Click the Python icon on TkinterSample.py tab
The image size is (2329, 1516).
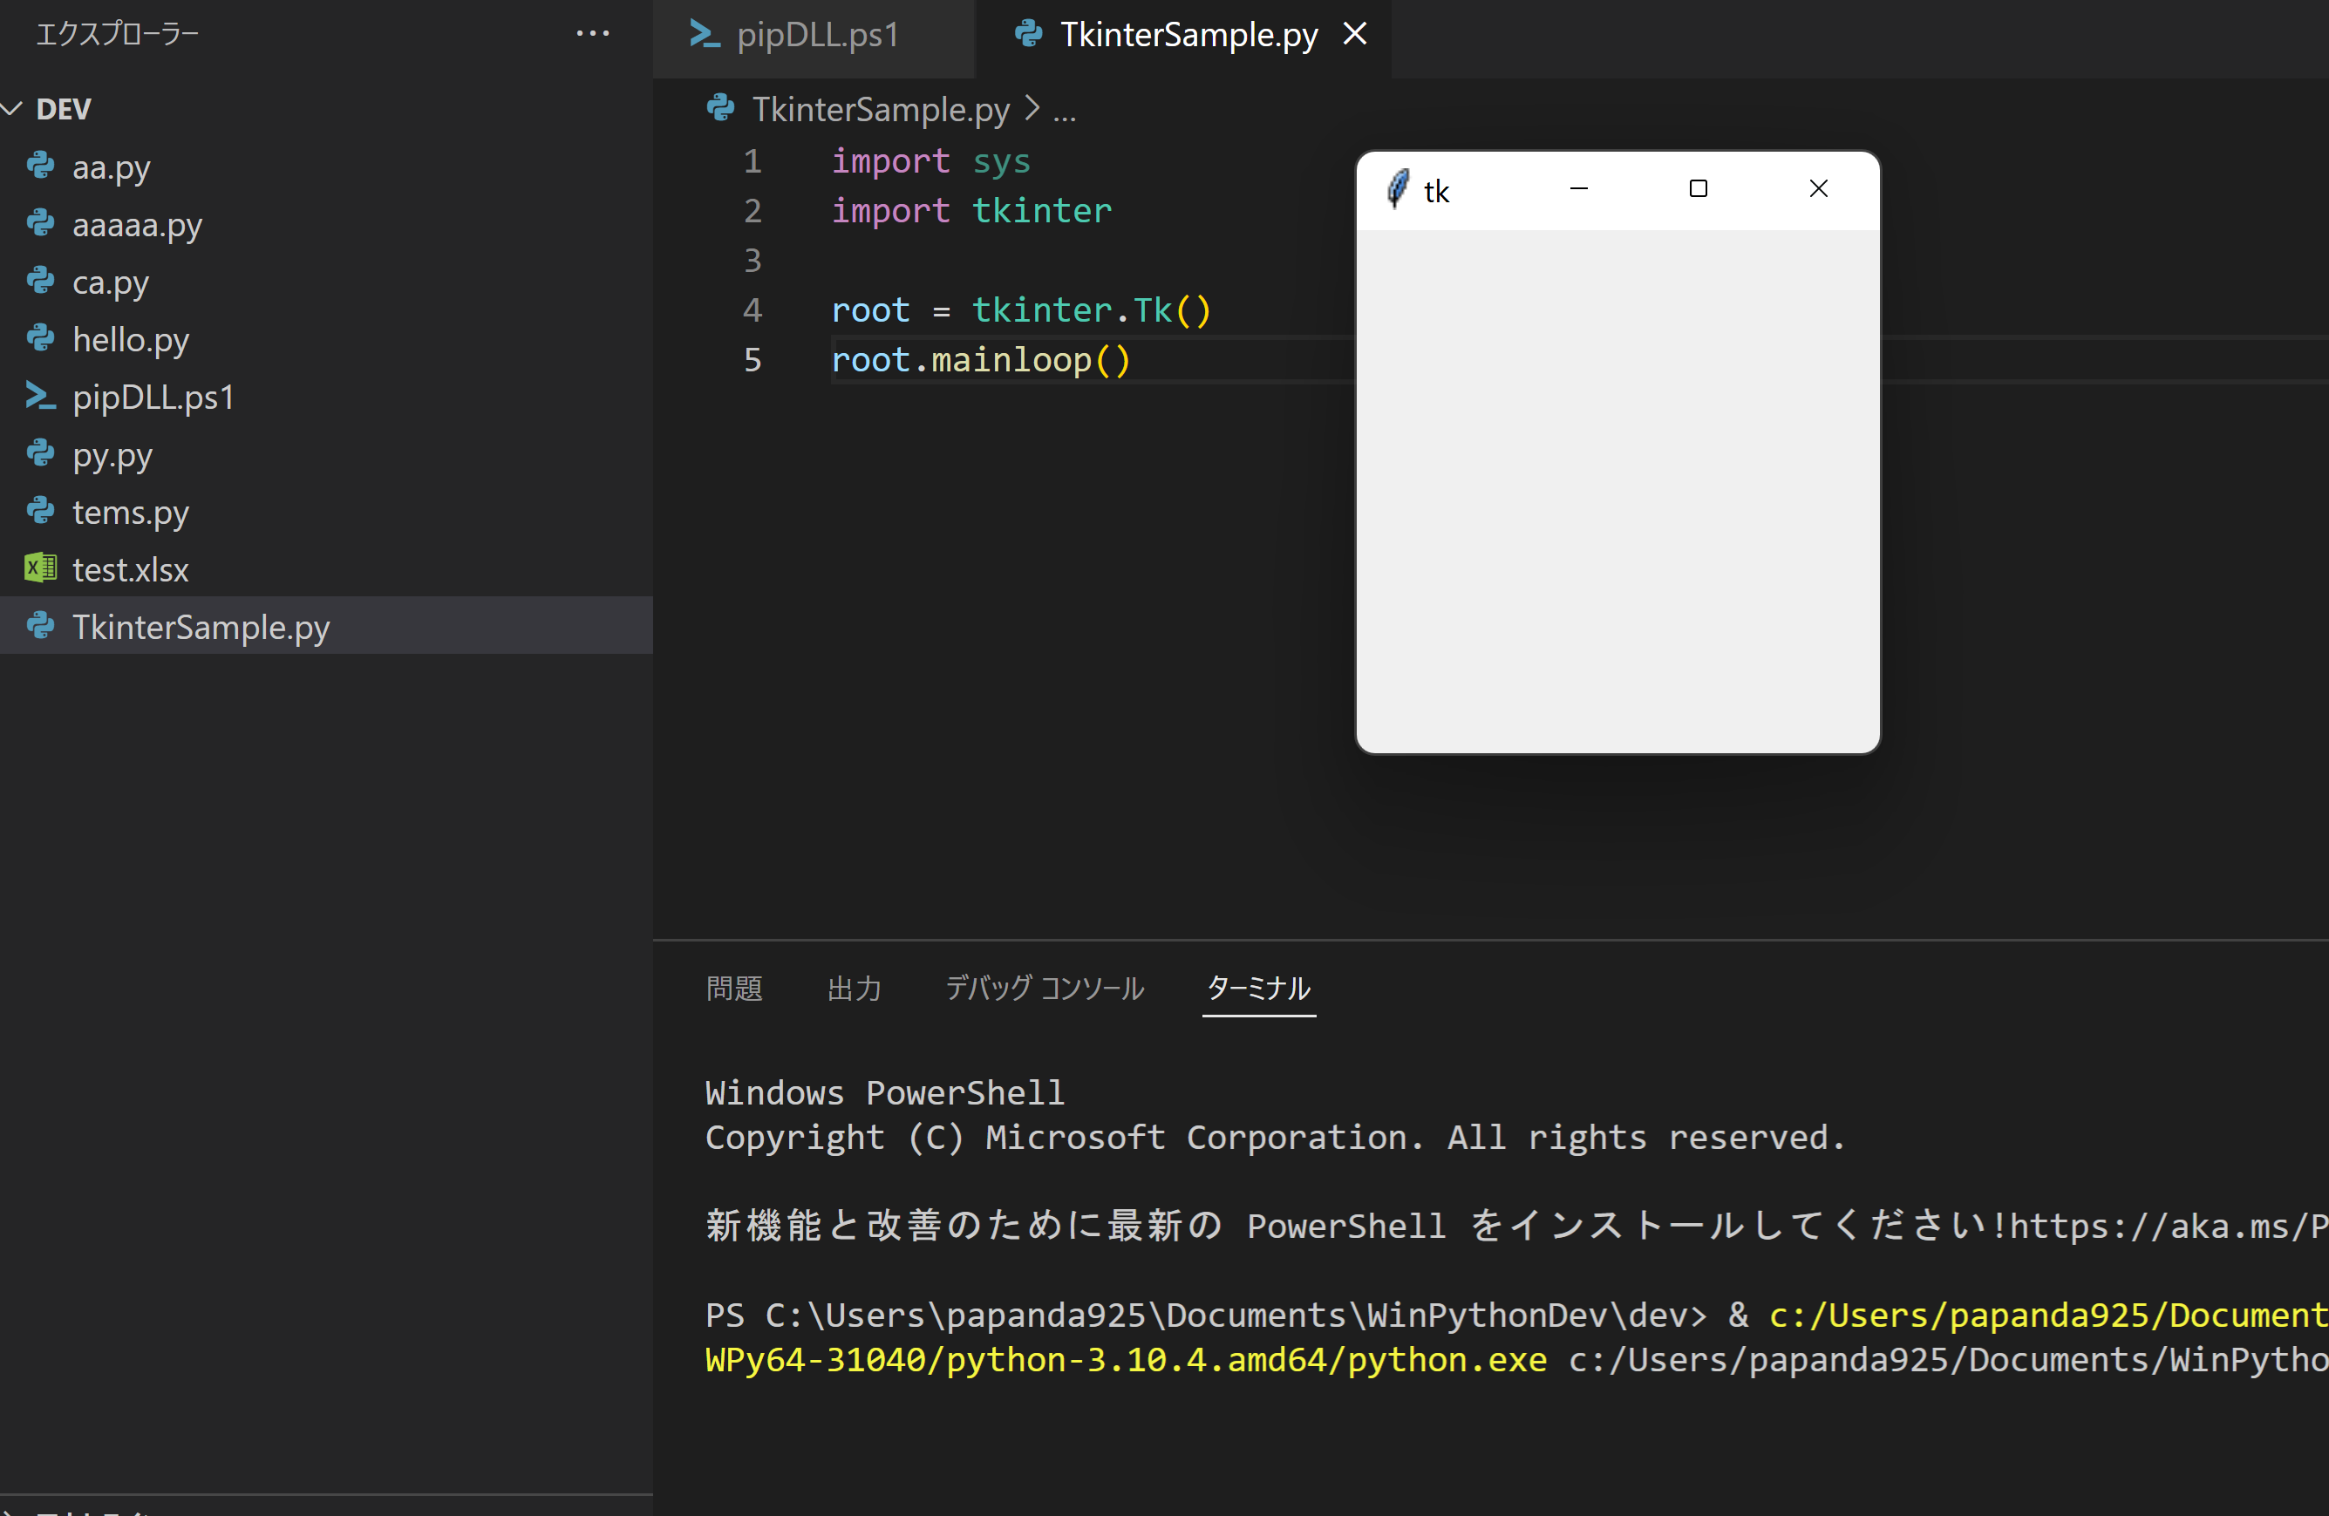pyautogui.click(x=1027, y=34)
